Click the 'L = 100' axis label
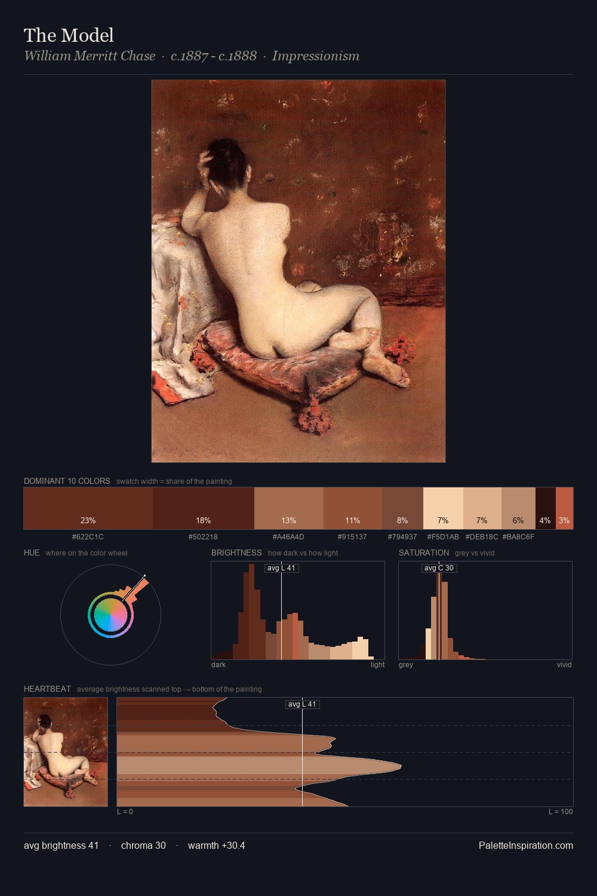 tap(561, 812)
